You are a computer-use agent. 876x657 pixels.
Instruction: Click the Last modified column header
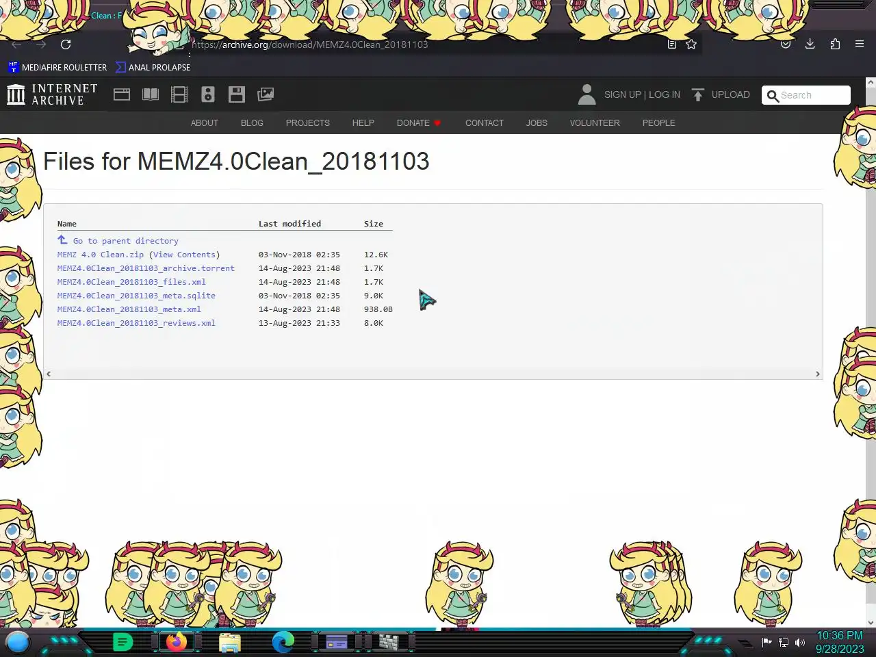click(289, 224)
